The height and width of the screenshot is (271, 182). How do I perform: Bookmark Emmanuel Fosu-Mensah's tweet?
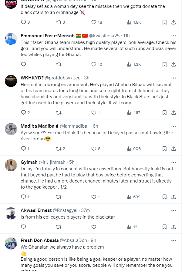click(x=164, y=64)
